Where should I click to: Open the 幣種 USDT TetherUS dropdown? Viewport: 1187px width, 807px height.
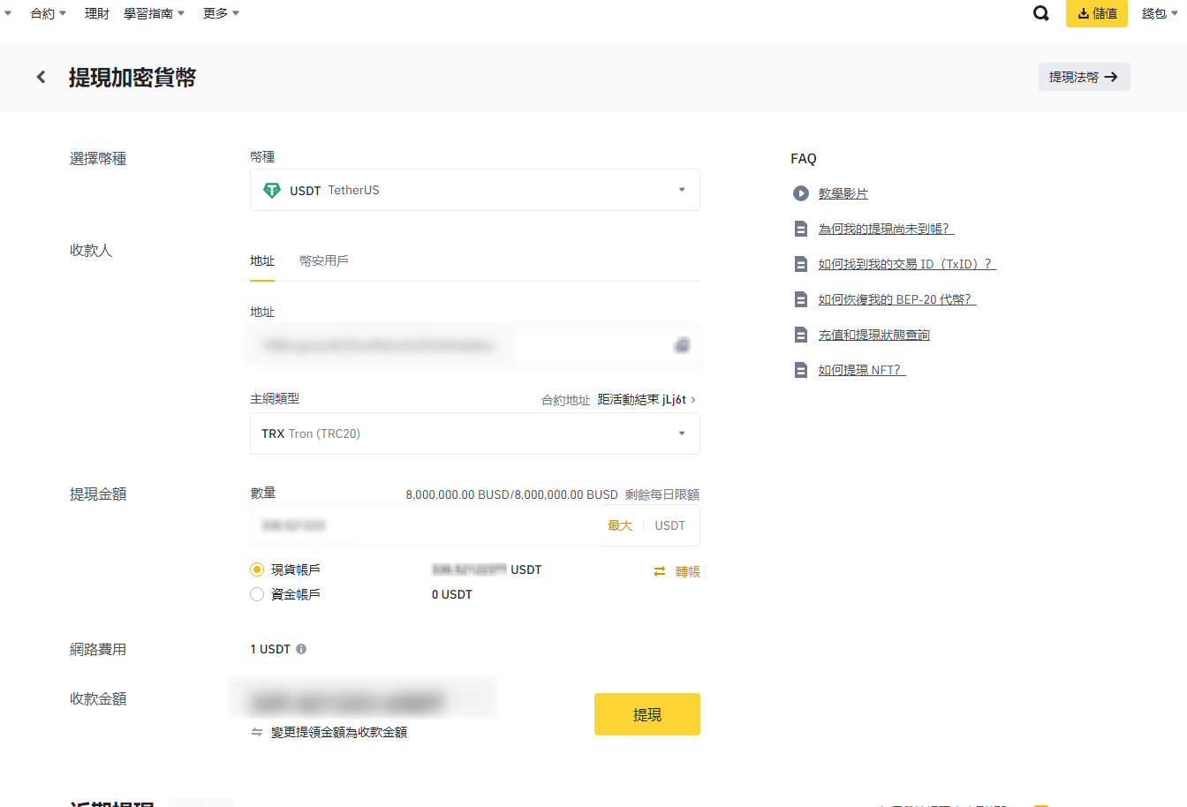coord(475,190)
